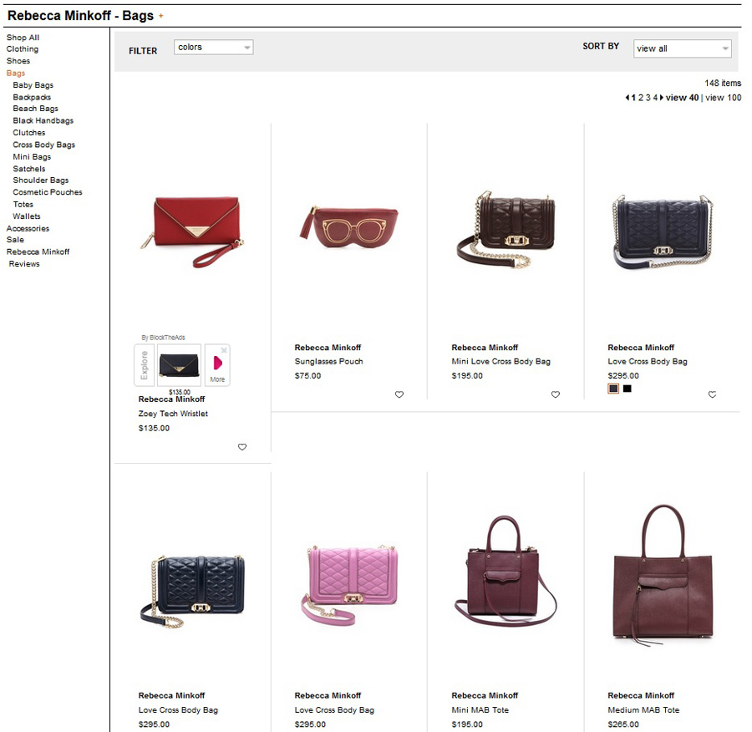The width and height of the screenshot is (752, 732).
Task: Close the BlockTheAds widget with the X
Action: click(224, 350)
